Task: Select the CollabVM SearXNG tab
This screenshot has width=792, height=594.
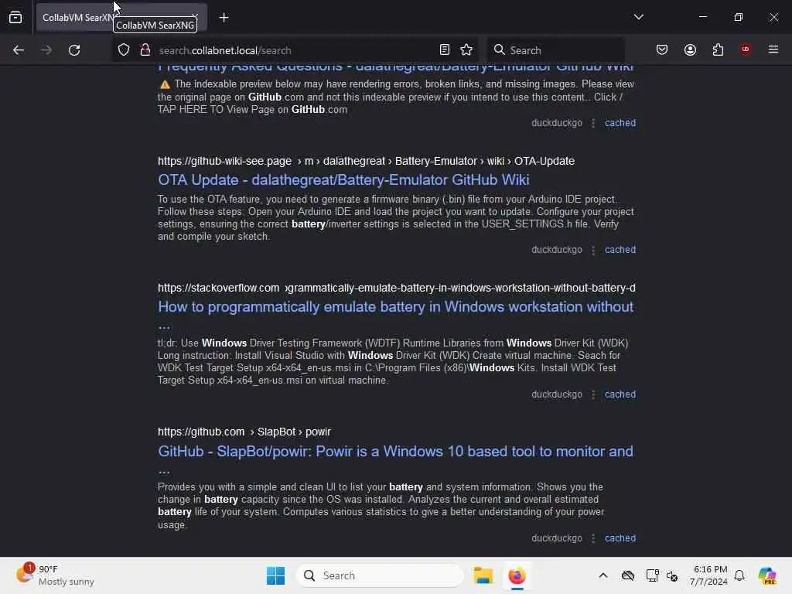Action: (121, 18)
